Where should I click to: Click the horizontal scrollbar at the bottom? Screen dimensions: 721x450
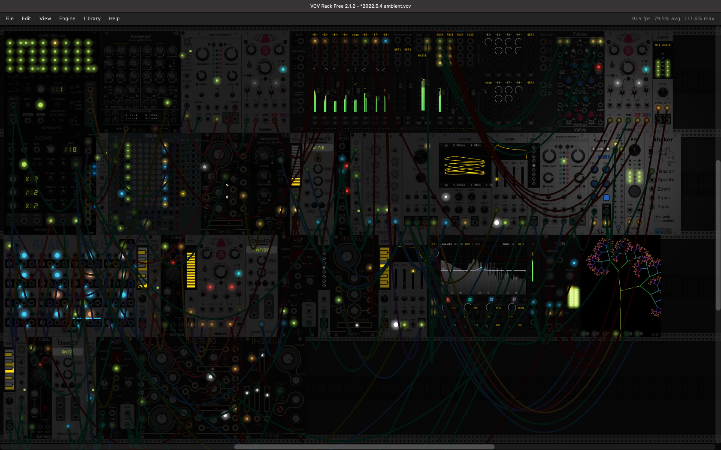(364, 447)
